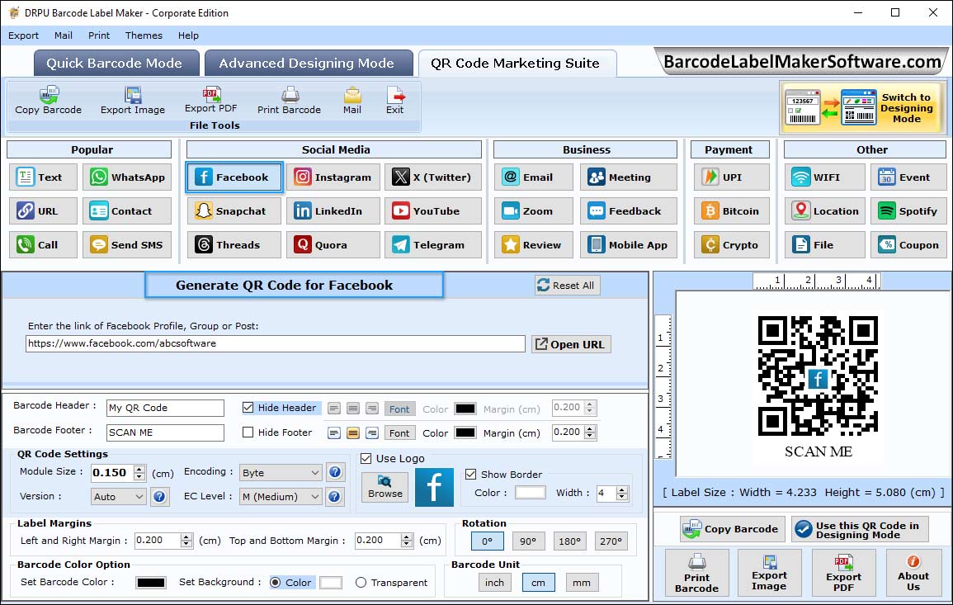Click Export PDF in File Tools toolbar
Screen dimensions: 953x605
[x=211, y=101]
